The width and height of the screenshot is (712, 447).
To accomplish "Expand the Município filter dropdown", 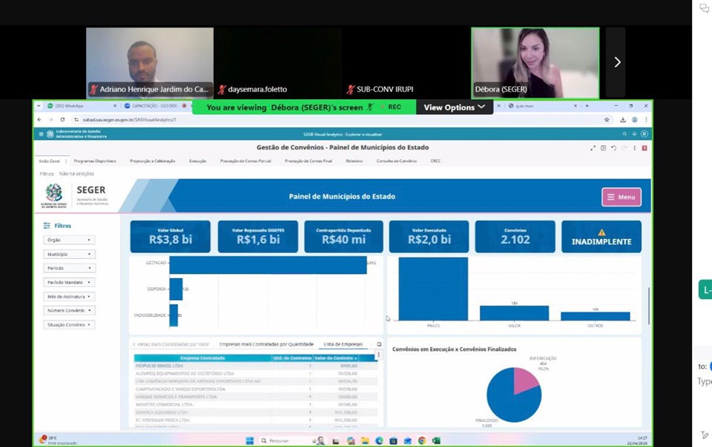I will pos(69,254).
